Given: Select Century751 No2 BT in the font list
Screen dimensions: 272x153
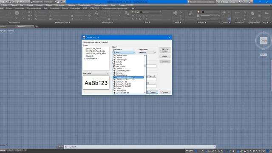Looking at the screenshot, I should tap(128, 84).
